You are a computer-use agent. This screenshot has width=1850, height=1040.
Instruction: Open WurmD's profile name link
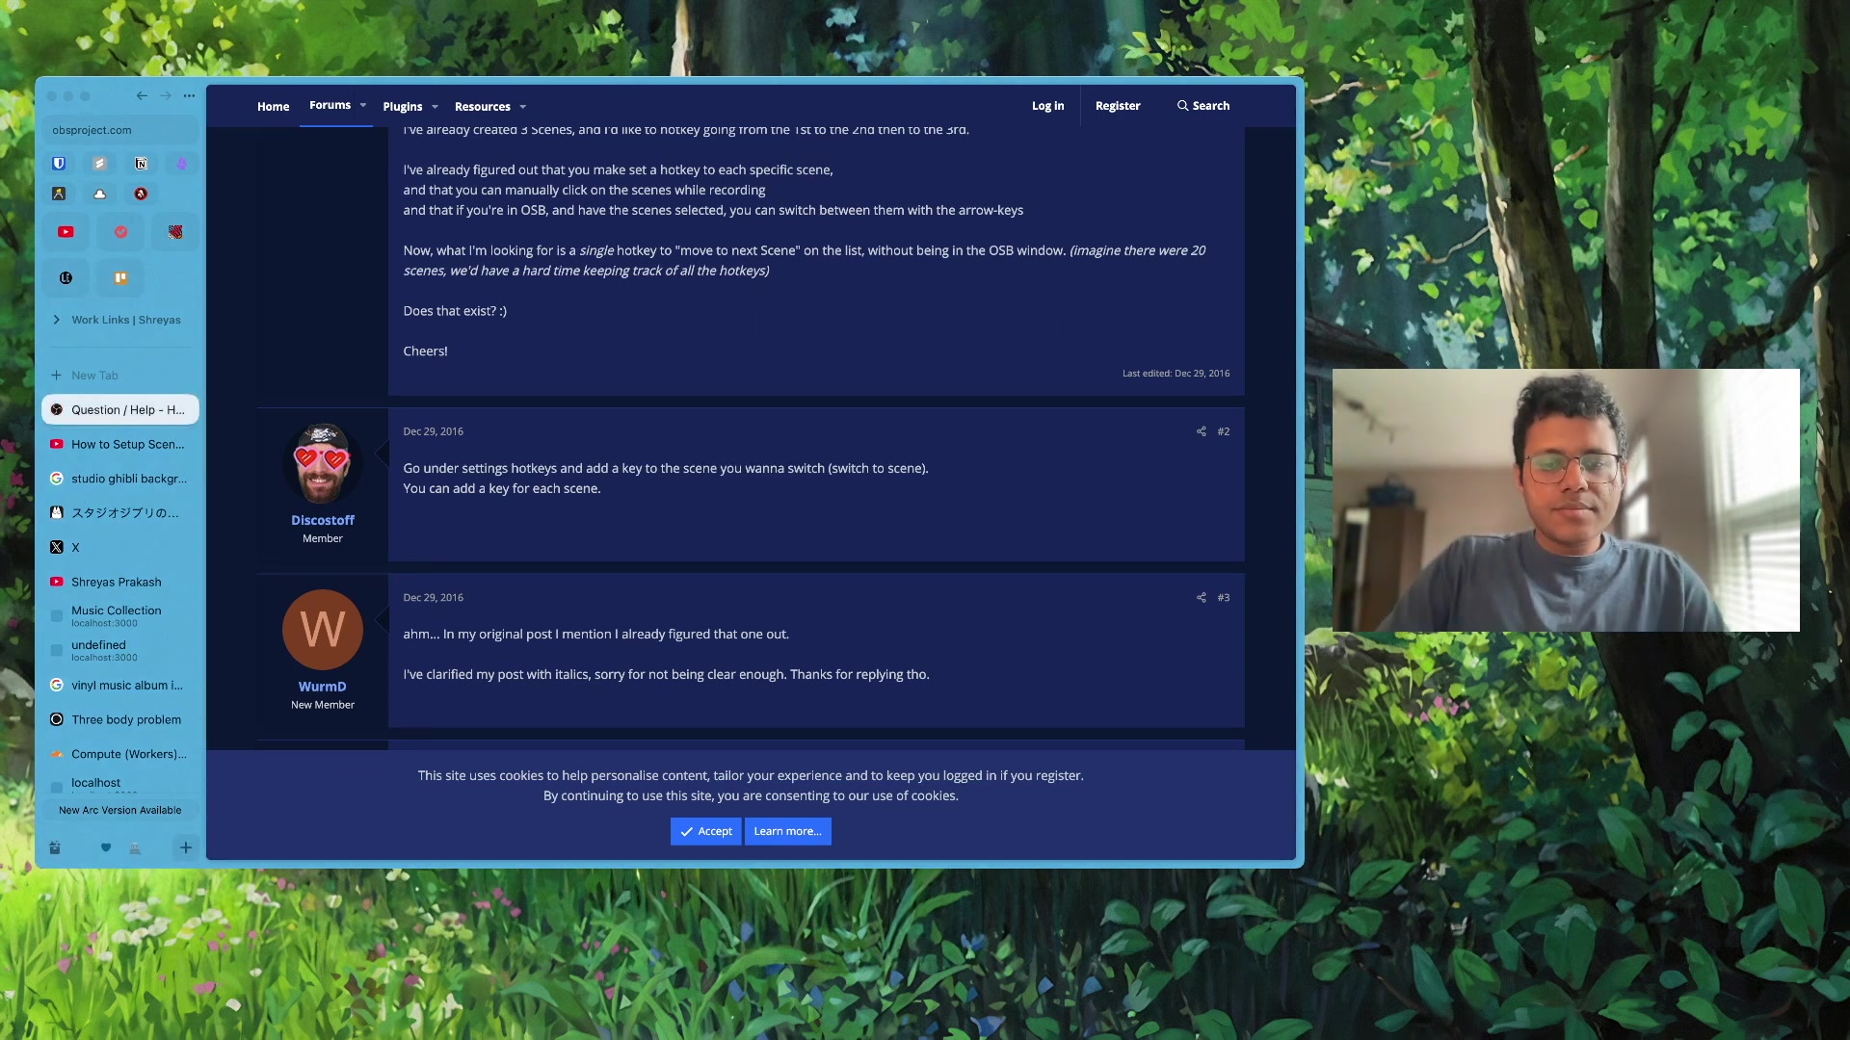coord(322,687)
